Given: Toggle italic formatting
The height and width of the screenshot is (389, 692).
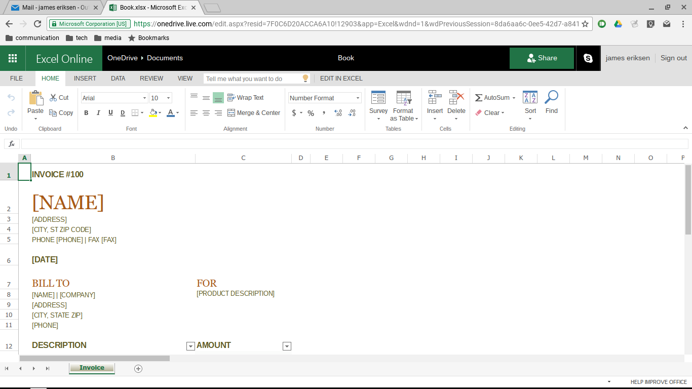Looking at the screenshot, I should [x=98, y=113].
